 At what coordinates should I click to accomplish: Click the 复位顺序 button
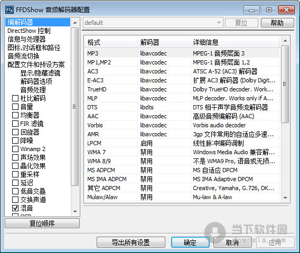pyautogui.click(x=42, y=223)
